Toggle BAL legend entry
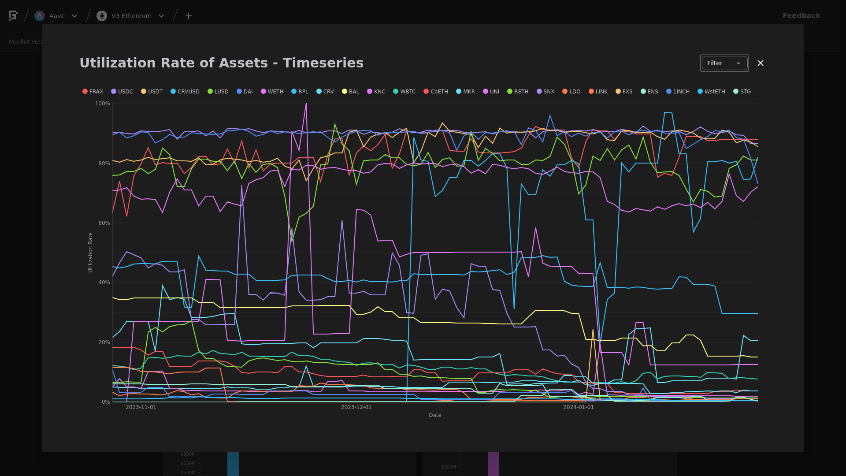 click(351, 92)
